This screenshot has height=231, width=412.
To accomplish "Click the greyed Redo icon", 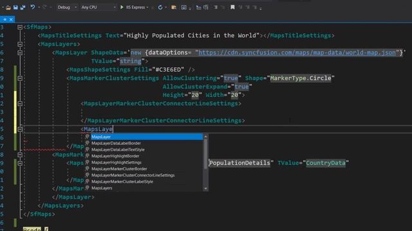I will pyautogui.click(x=44, y=7).
